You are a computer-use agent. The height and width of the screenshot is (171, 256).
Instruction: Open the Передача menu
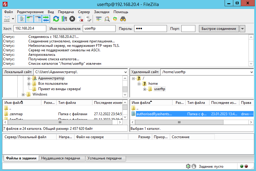click(x=66, y=12)
